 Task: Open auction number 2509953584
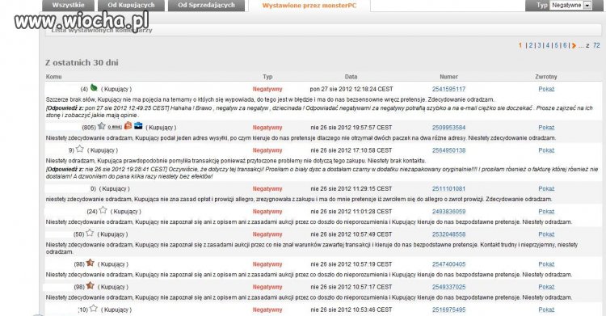pyautogui.click(x=448, y=128)
